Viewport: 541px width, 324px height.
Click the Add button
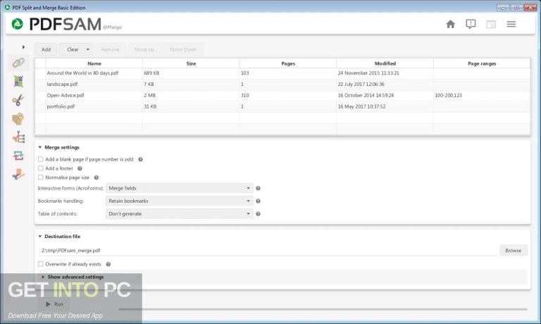tap(46, 49)
